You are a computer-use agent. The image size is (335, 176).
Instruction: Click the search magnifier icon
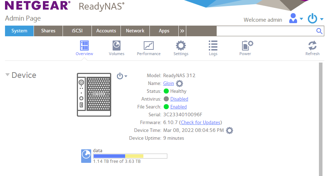320,31
